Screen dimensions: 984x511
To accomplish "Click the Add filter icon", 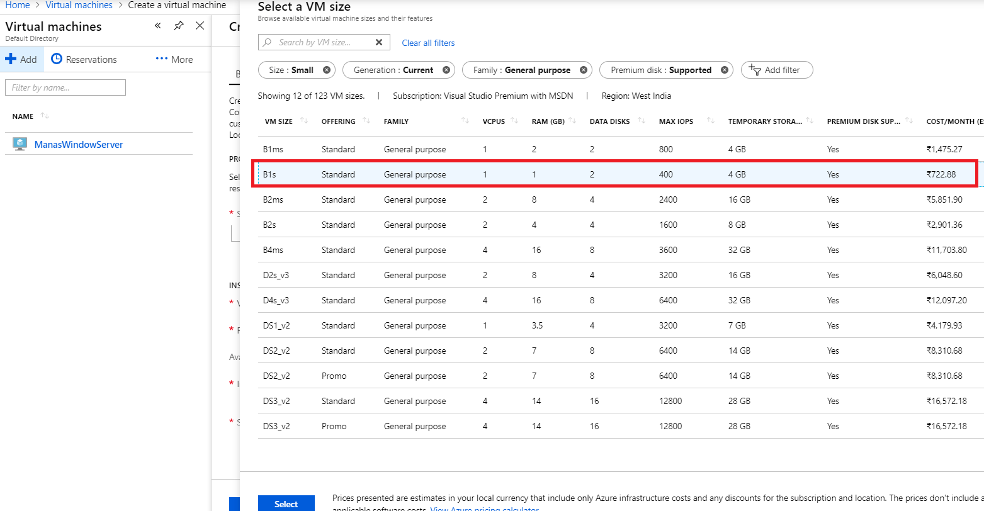I will (x=755, y=70).
